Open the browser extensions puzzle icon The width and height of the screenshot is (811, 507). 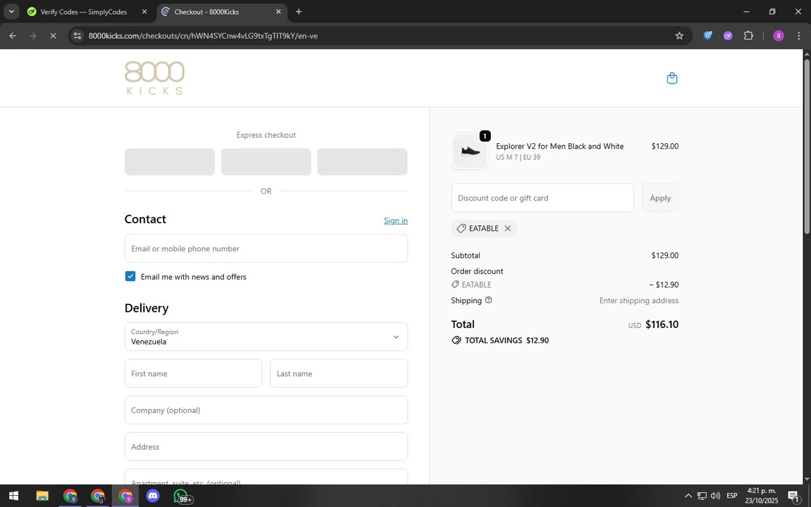748,36
